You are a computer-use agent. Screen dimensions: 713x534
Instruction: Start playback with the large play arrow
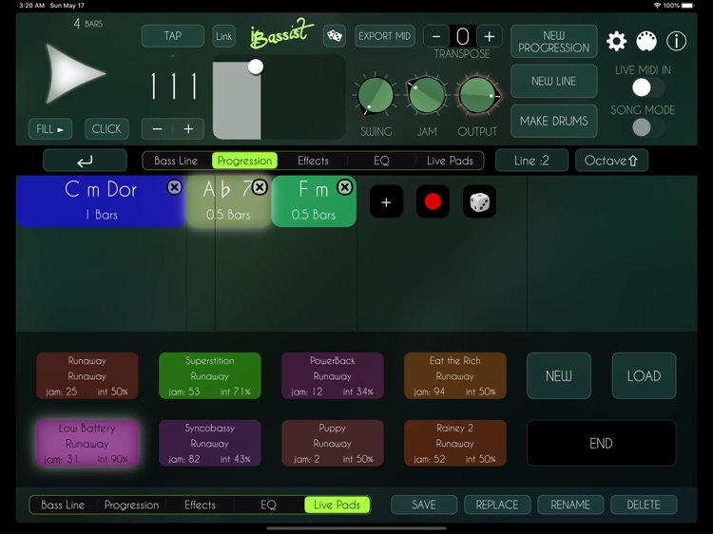75,73
